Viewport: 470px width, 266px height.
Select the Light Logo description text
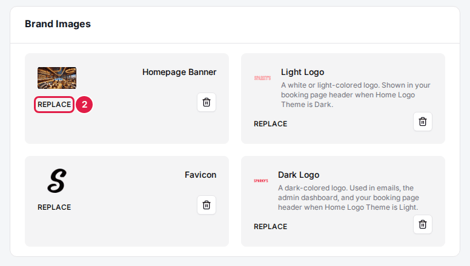(356, 95)
